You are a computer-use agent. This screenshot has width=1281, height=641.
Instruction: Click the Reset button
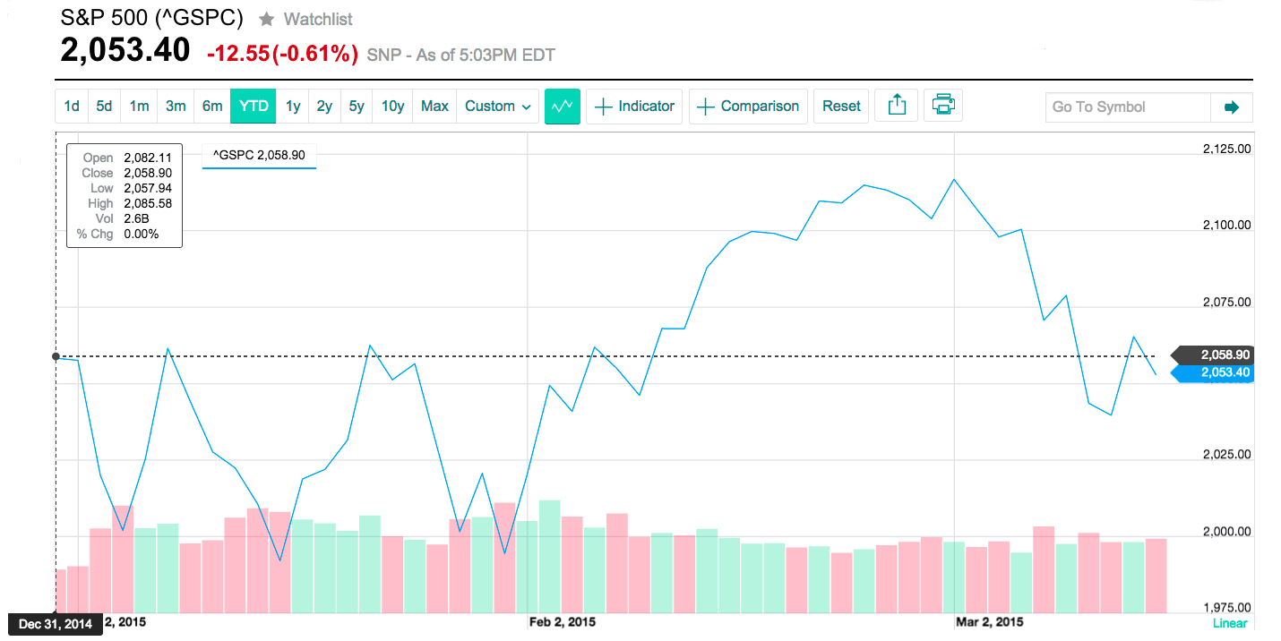pyautogui.click(x=841, y=106)
